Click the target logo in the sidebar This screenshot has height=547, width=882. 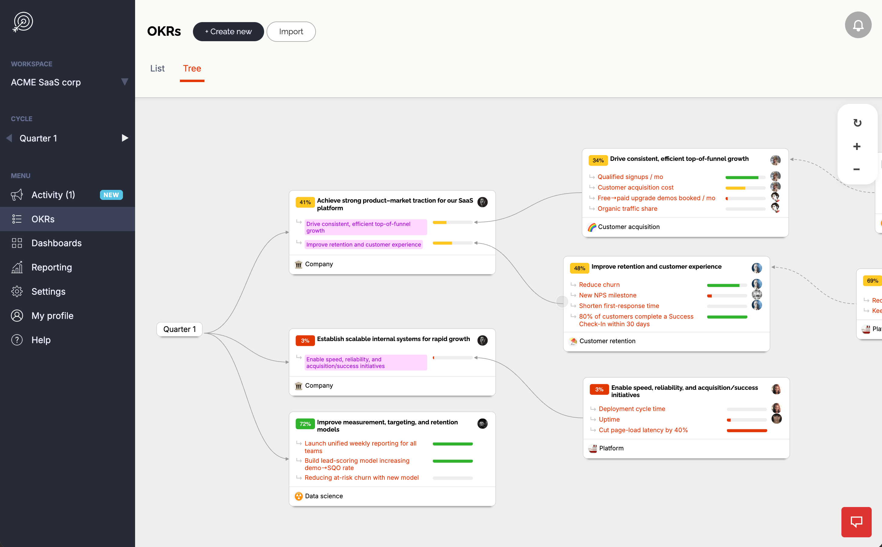(23, 22)
